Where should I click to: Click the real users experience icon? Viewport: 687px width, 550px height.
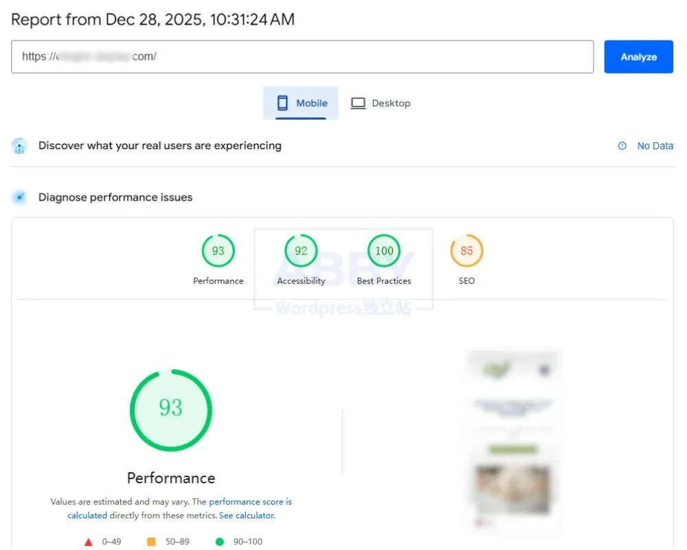(19, 146)
